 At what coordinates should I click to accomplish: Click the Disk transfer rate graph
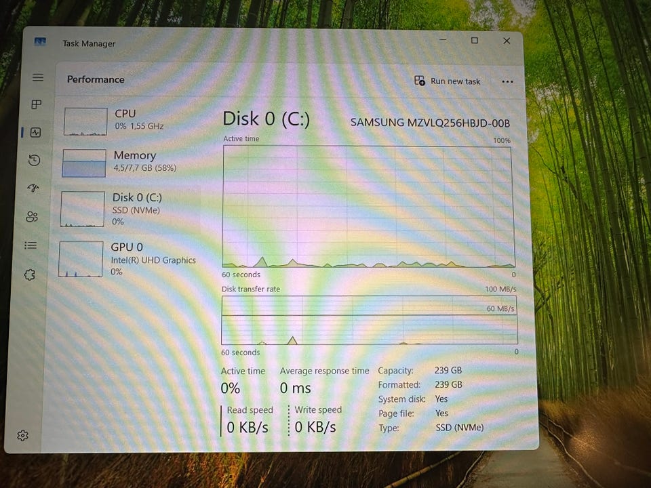click(369, 320)
